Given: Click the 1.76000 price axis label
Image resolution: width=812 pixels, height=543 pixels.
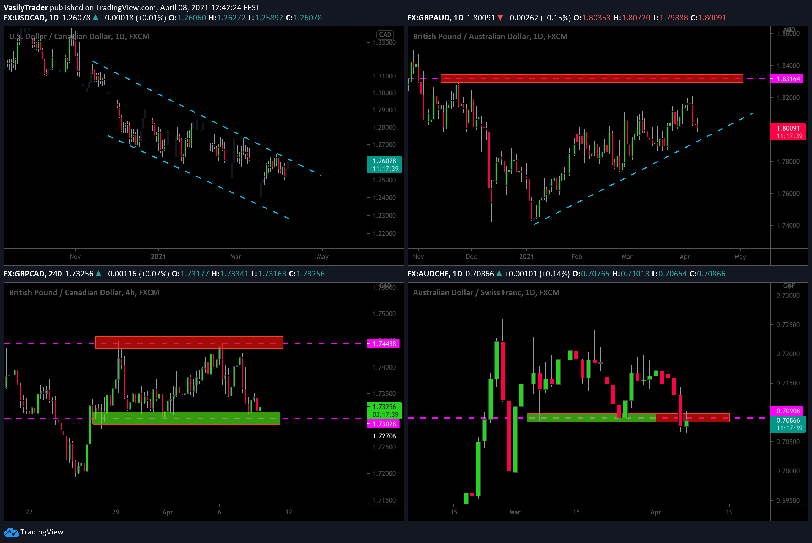Looking at the screenshot, I should [788, 194].
